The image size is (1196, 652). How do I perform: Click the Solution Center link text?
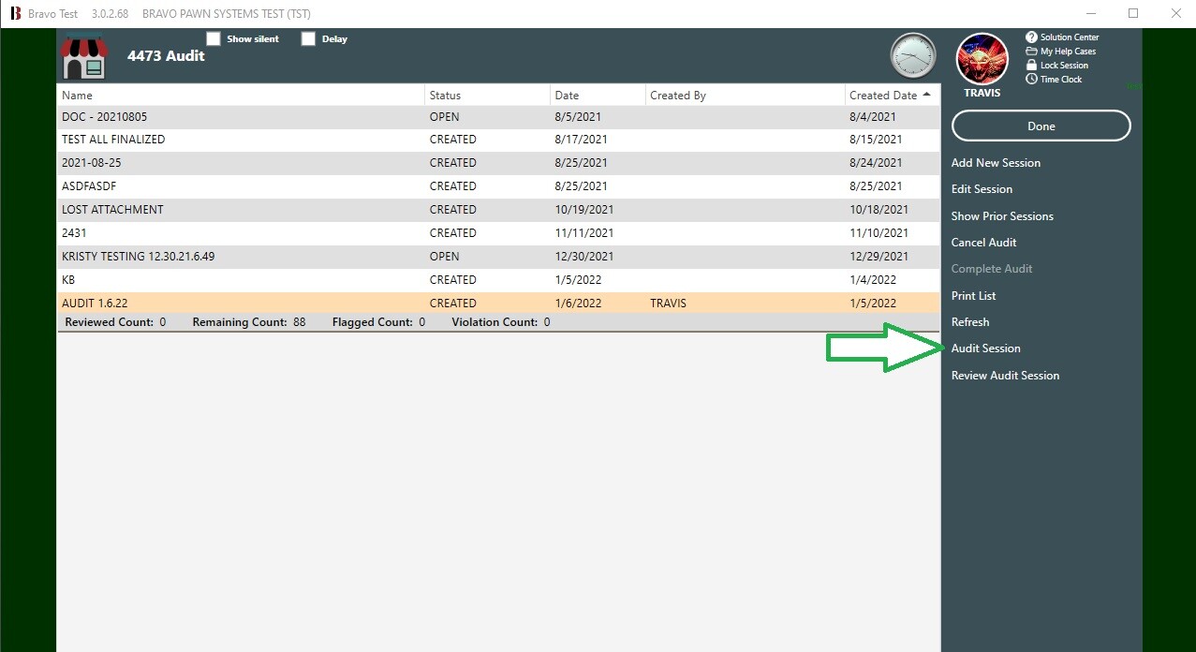(x=1070, y=37)
